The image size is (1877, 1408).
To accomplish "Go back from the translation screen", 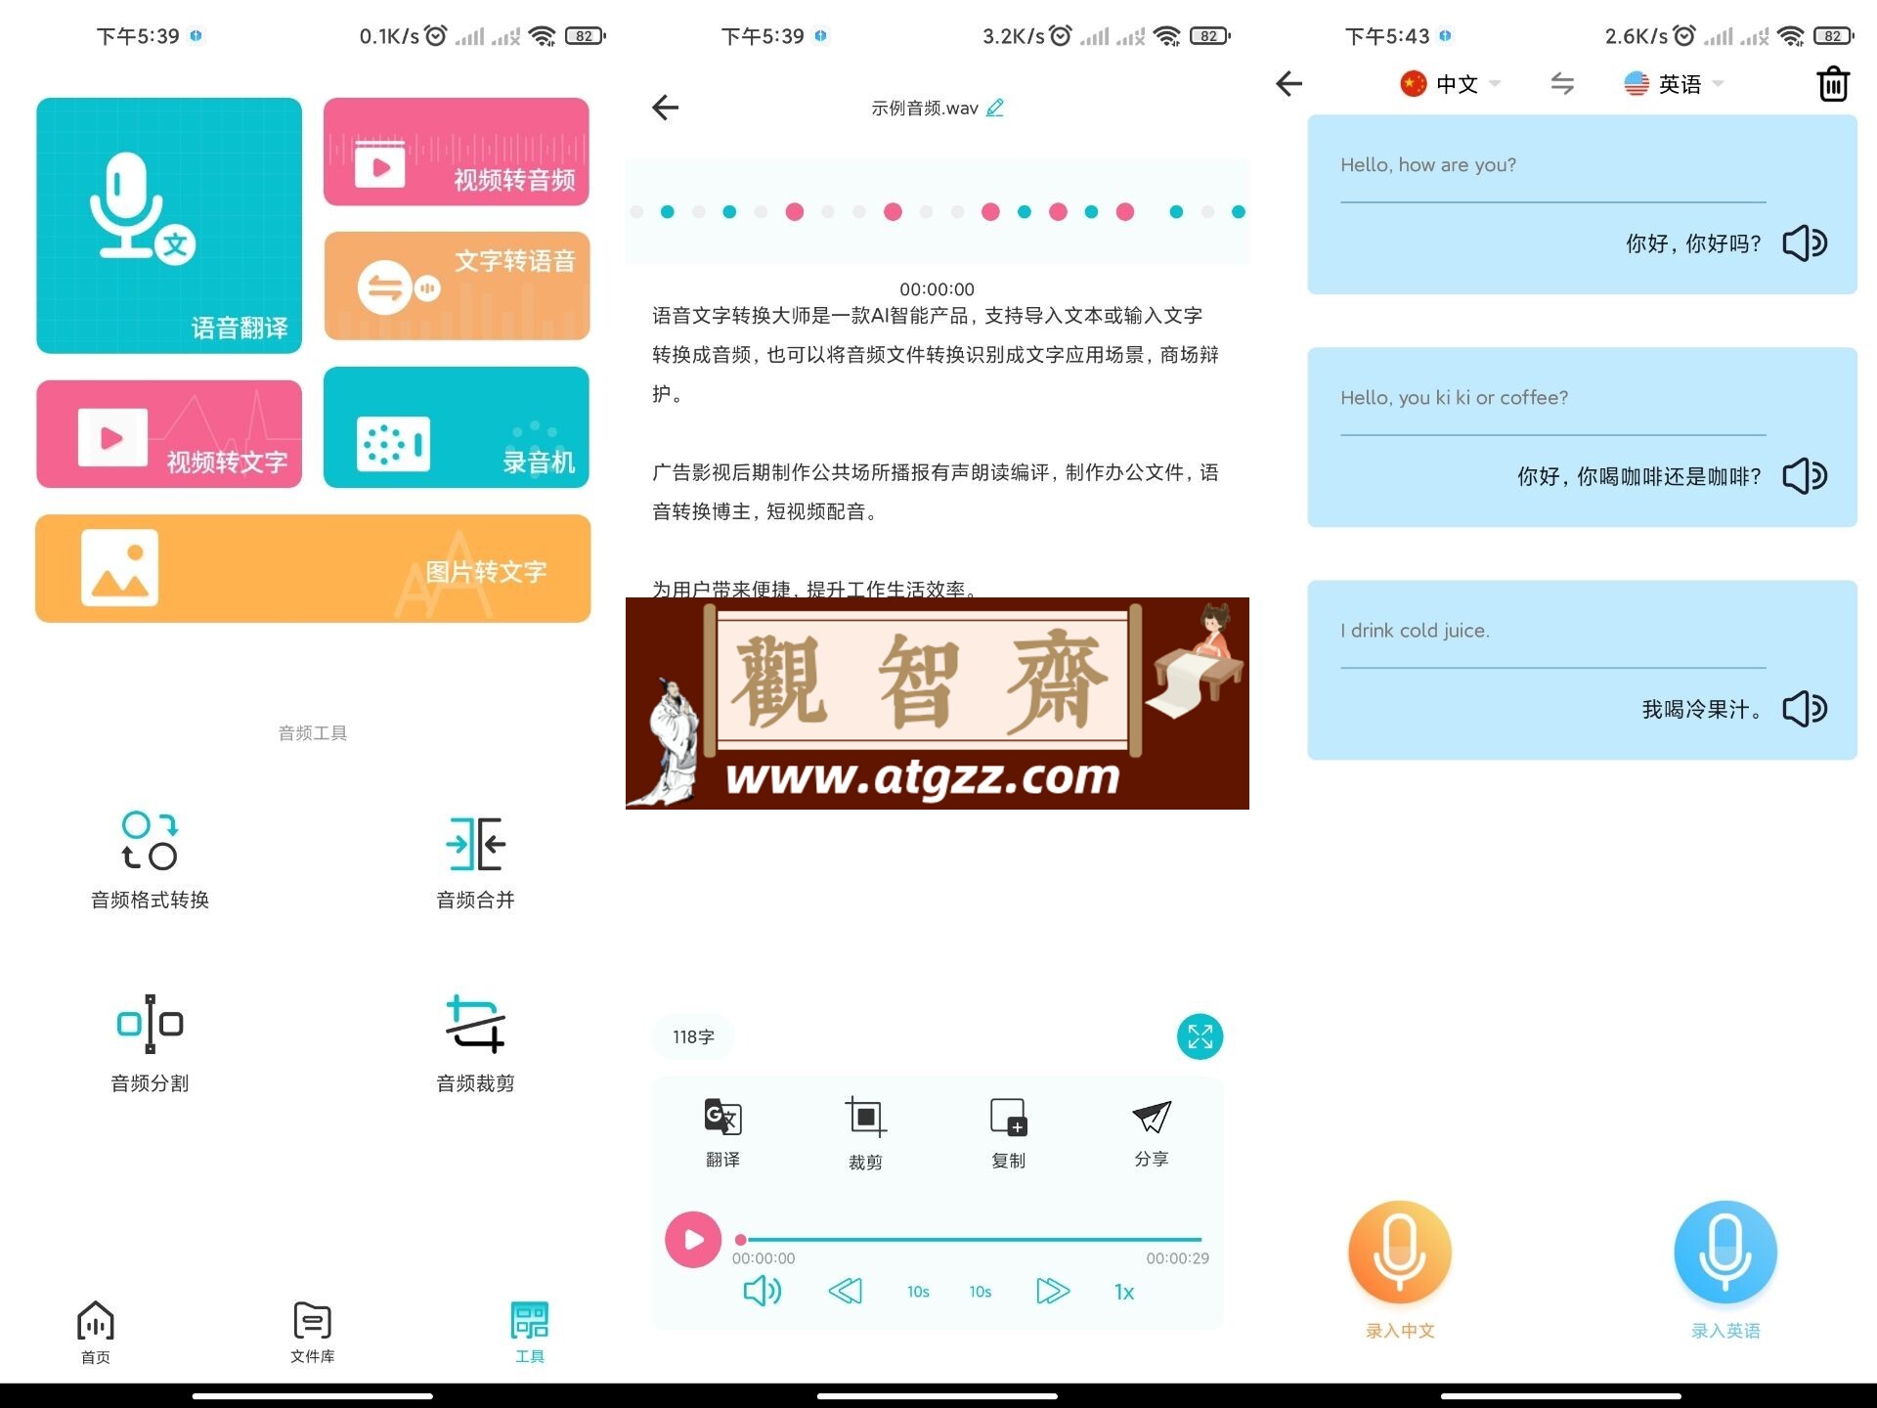I will [1289, 83].
